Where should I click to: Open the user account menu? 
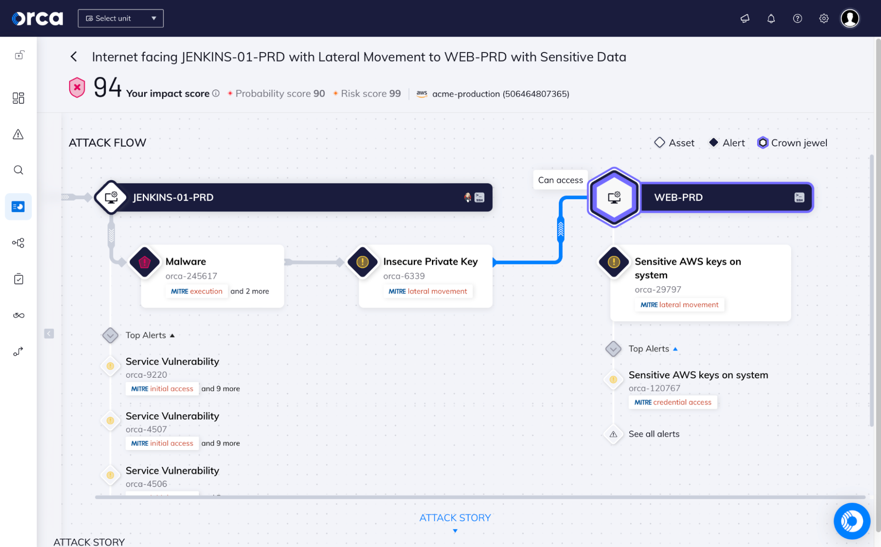(x=850, y=18)
